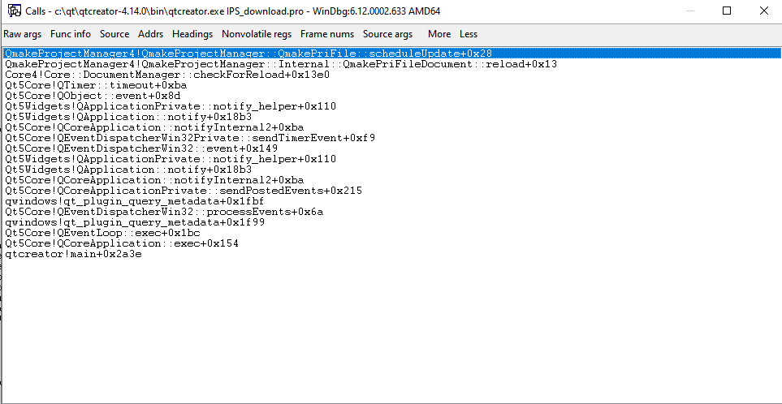Image resolution: width=782 pixels, height=404 pixels.
Task: Select the sendTimerEvent+0xf9 stack frame
Action: point(190,138)
